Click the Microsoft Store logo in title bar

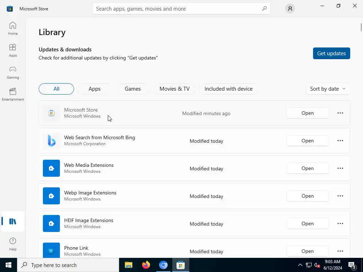pyautogui.click(x=10, y=9)
